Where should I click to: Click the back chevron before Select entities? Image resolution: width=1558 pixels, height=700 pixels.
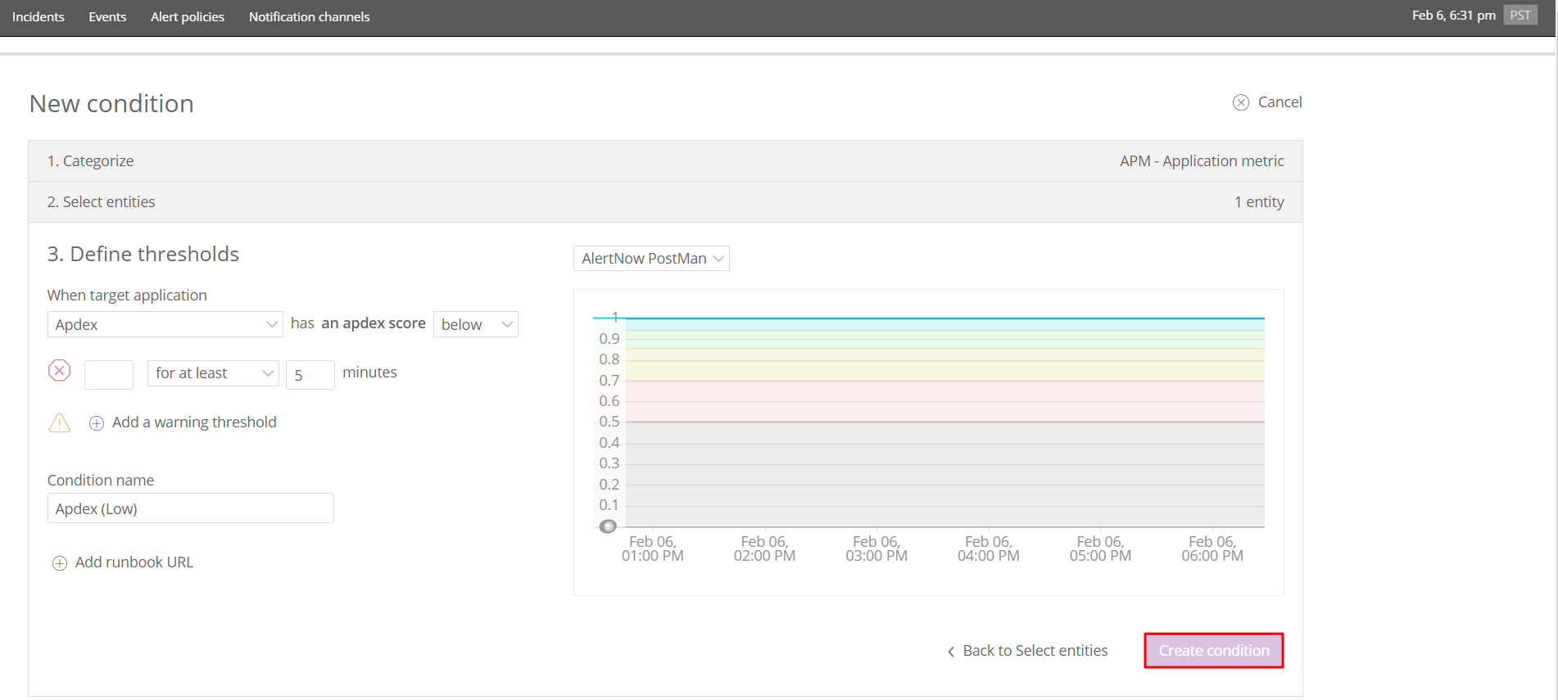point(951,652)
